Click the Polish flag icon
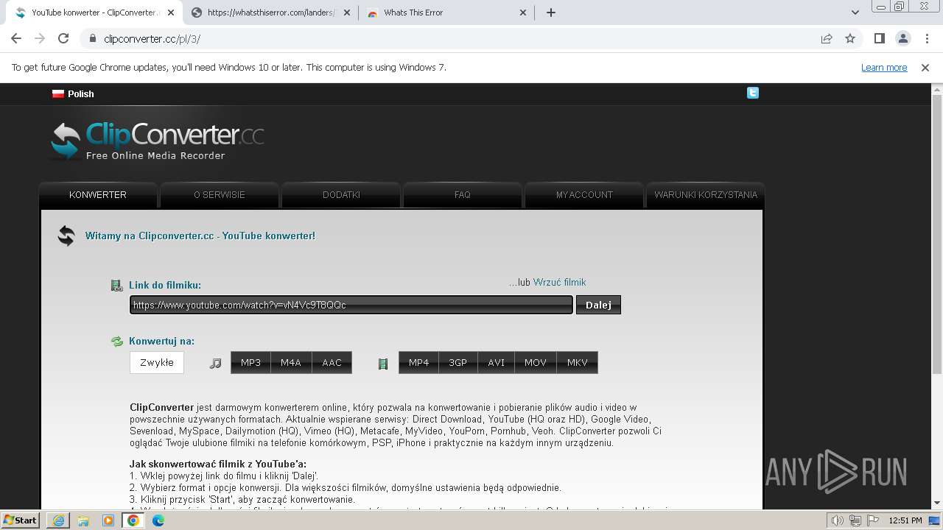The width and height of the screenshot is (943, 530). point(58,93)
